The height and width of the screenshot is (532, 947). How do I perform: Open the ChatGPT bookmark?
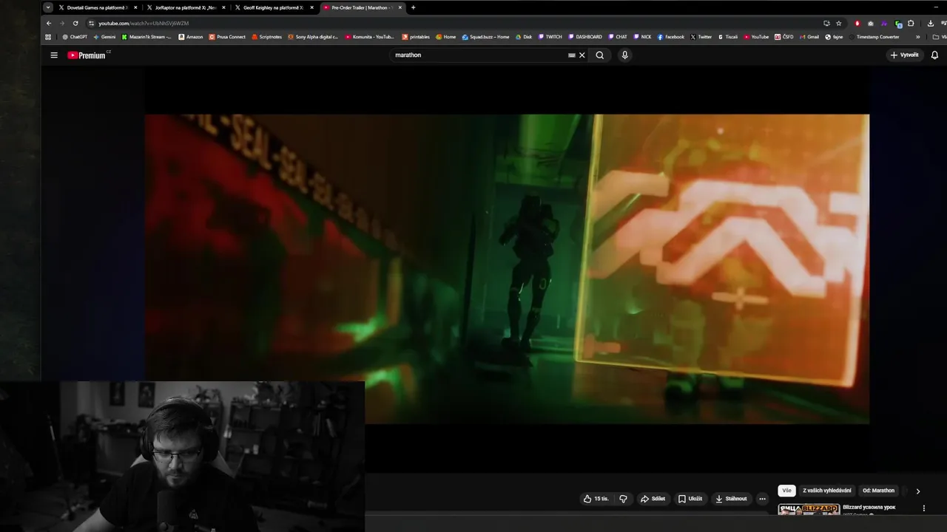point(75,37)
